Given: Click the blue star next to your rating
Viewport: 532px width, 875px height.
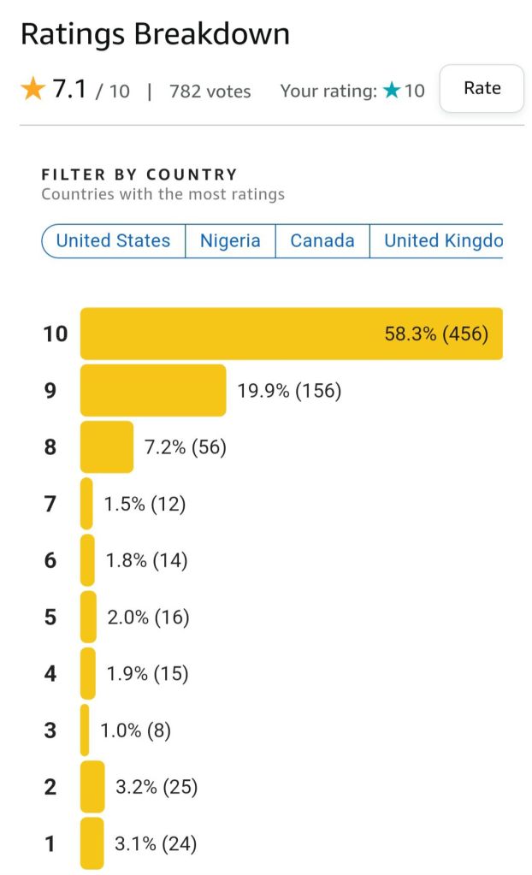Looking at the screenshot, I should [x=392, y=90].
